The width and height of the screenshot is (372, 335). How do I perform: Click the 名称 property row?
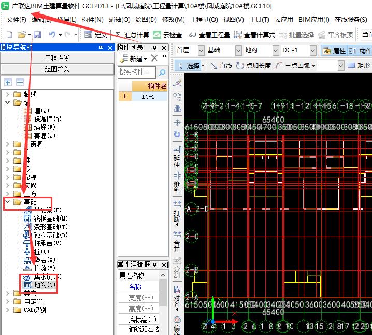[139, 287]
